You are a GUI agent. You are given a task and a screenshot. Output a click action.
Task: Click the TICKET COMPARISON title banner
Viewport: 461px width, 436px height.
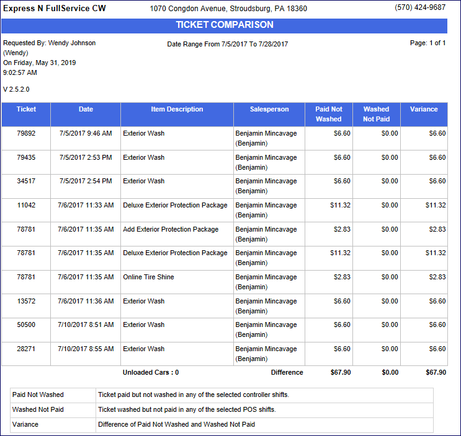coord(224,25)
